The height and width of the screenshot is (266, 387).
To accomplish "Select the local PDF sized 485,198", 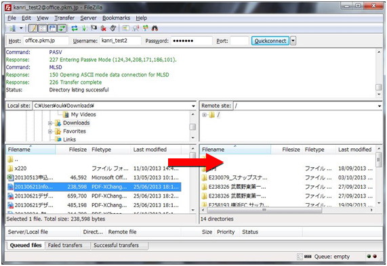I will tap(93, 205).
